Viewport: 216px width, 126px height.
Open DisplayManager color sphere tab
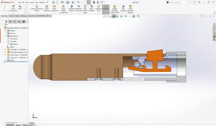(24, 22)
